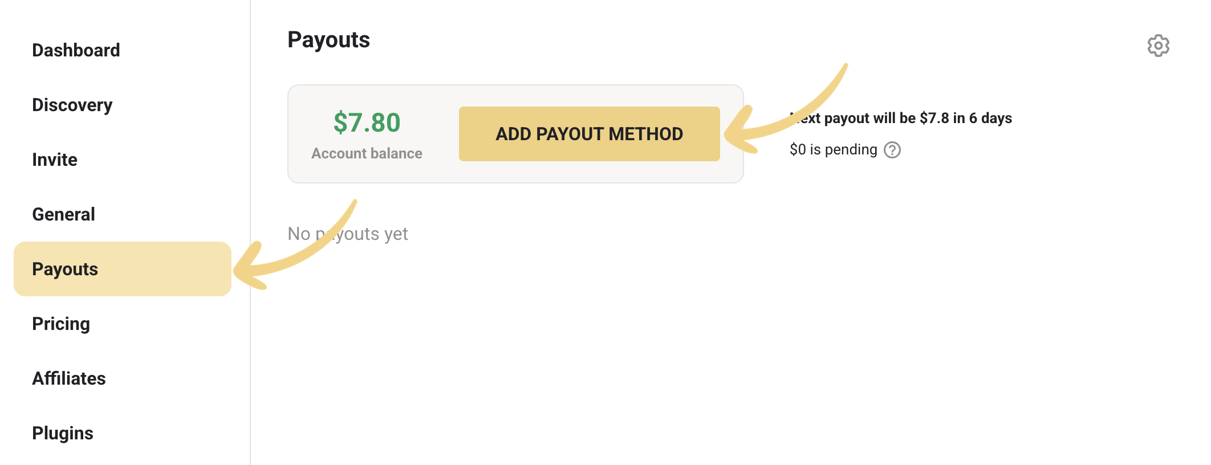1211x465 pixels.
Task: Click the Payouts page heading
Action: (x=328, y=40)
